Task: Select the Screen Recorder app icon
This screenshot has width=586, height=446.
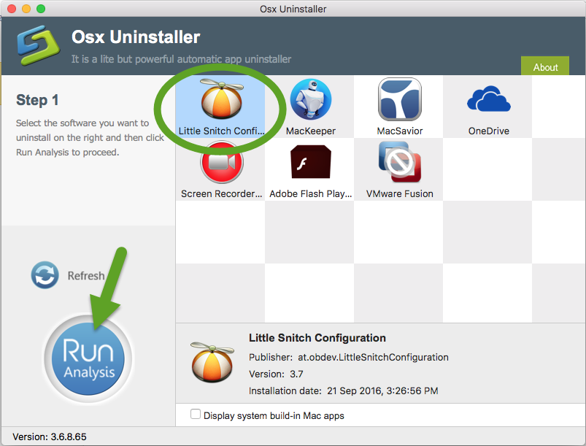Action: [220, 163]
